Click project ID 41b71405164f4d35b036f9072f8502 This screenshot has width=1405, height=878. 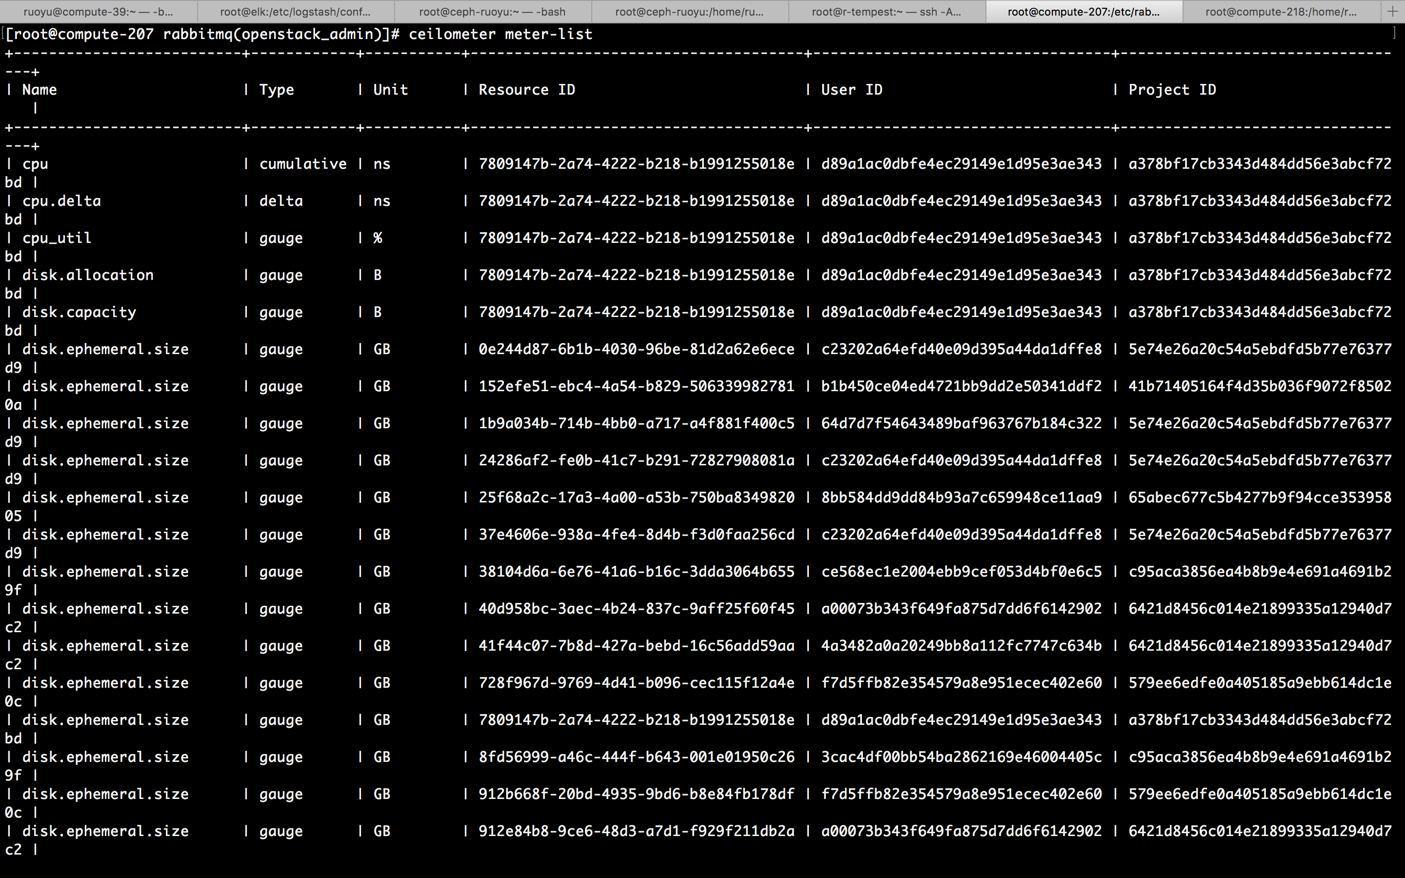[x=1260, y=387]
